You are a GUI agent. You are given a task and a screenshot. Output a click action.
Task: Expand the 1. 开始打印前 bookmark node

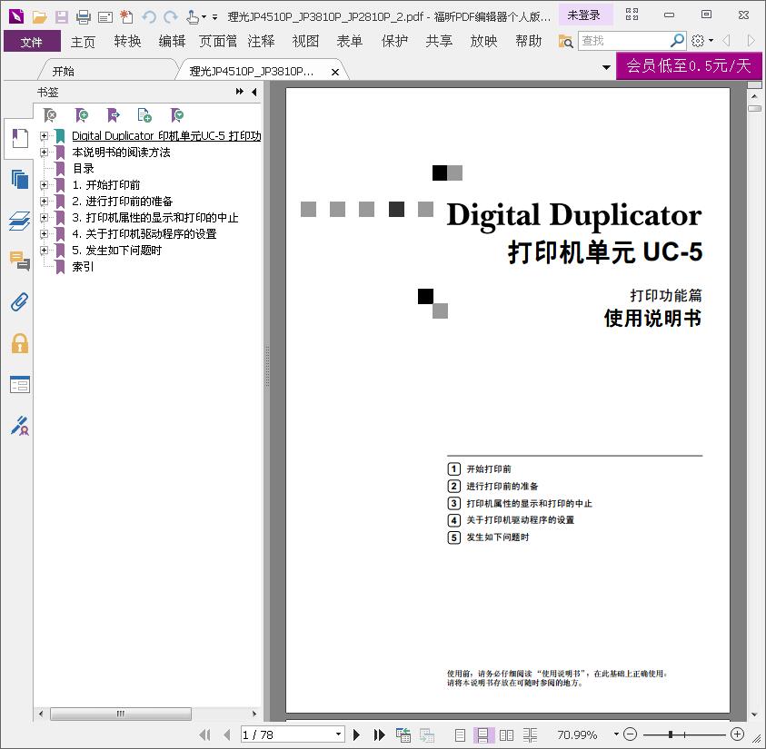[x=44, y=185]
